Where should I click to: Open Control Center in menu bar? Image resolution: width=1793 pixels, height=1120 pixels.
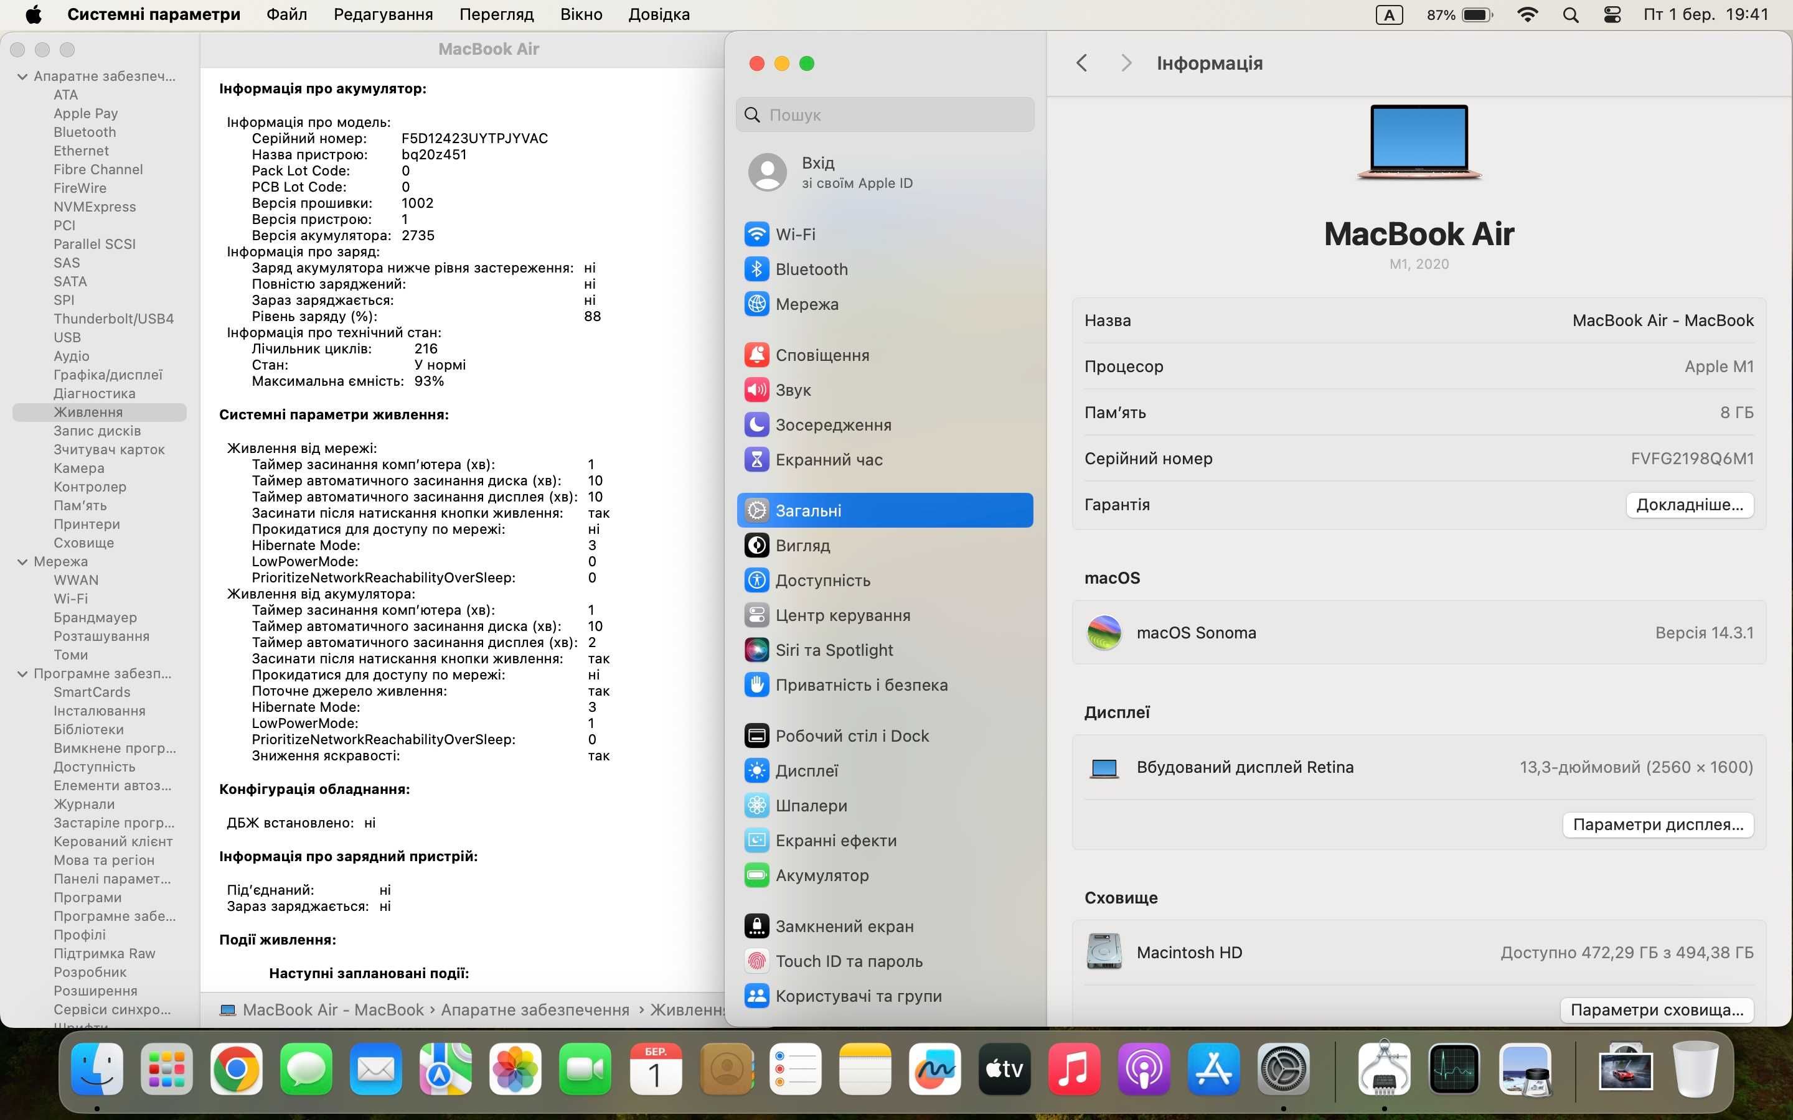1612,14
